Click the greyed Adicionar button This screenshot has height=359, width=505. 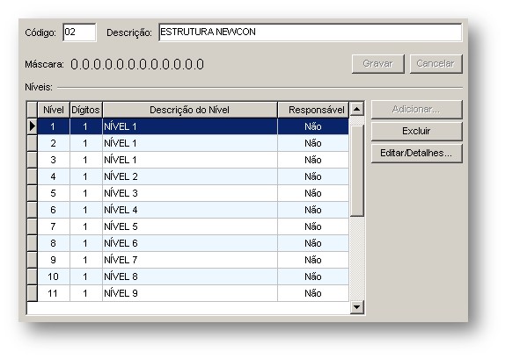click(416, 109)
